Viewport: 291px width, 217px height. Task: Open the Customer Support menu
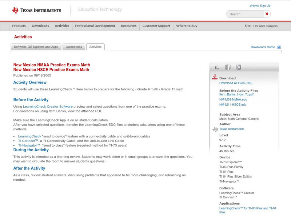tap(156, 26)
